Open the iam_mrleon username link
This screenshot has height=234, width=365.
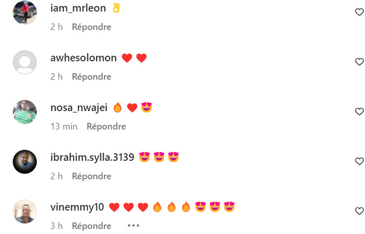point(78,8)
